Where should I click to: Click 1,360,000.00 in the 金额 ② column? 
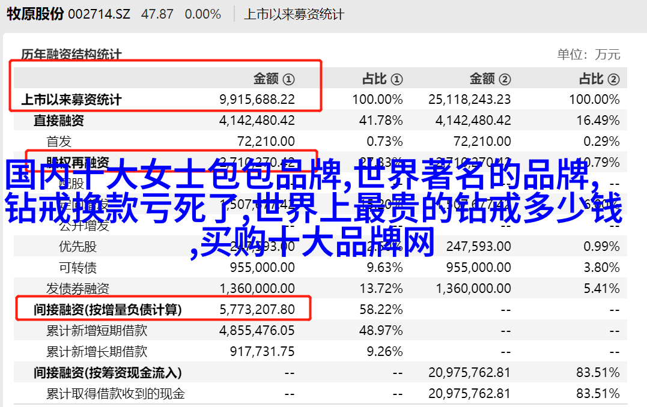[473, 289]
